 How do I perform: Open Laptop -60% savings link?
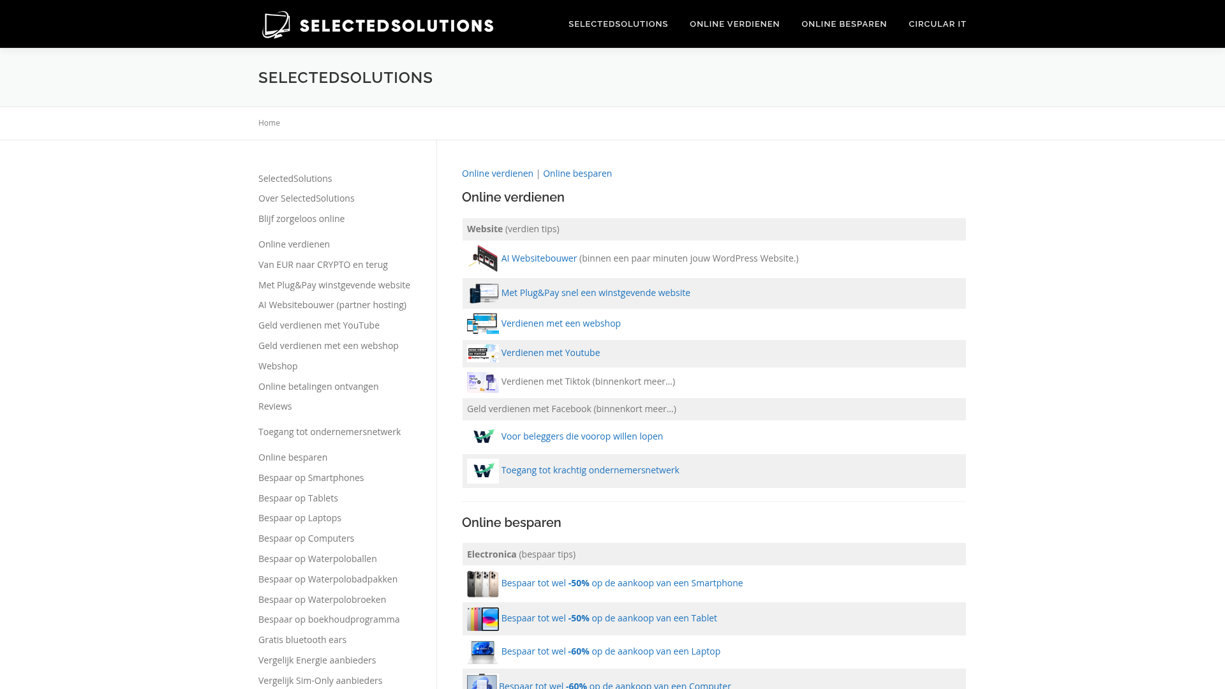611,651
